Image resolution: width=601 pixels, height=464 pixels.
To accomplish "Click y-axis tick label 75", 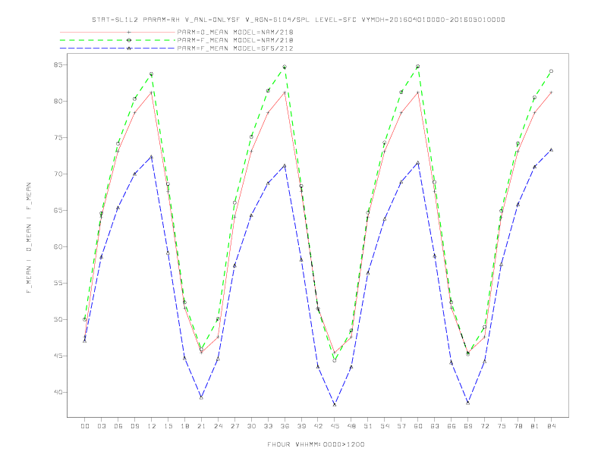I will (x=58, y=137).
